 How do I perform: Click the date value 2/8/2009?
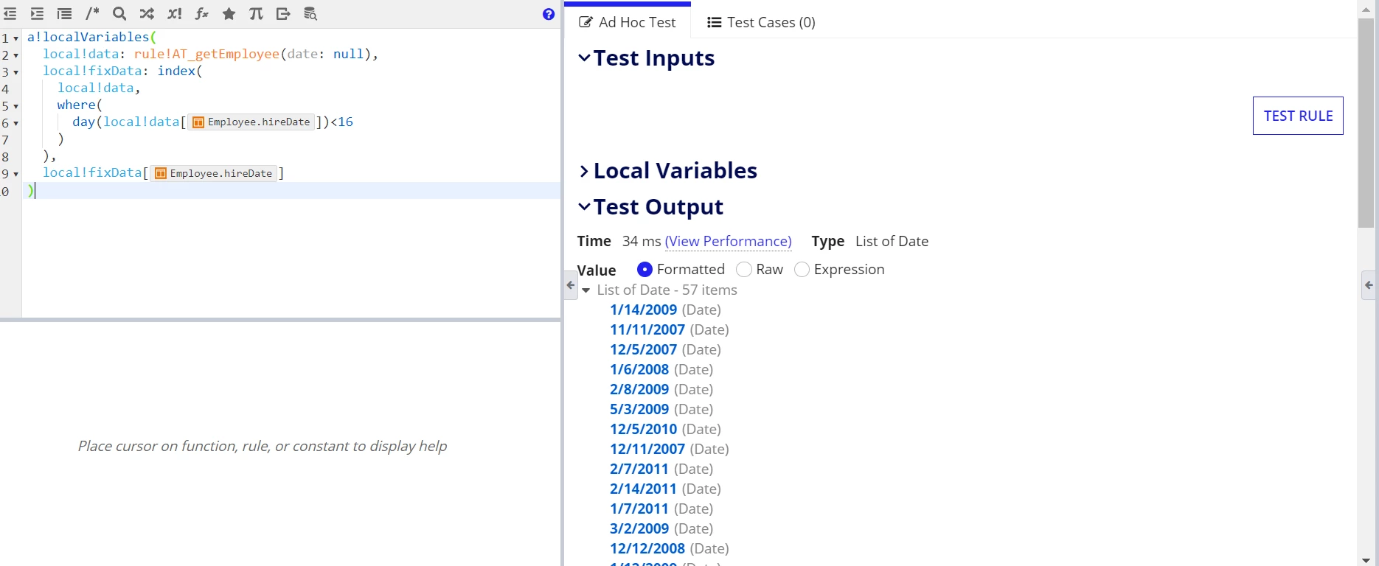click(x=639, y=390)
